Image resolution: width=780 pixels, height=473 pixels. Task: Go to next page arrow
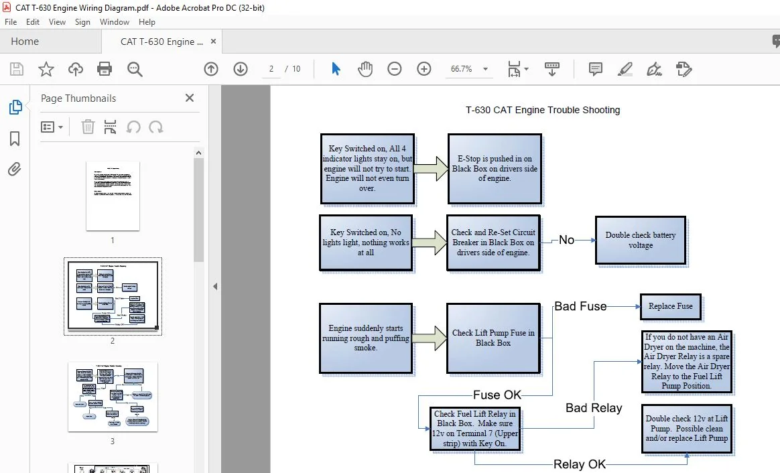241,69
